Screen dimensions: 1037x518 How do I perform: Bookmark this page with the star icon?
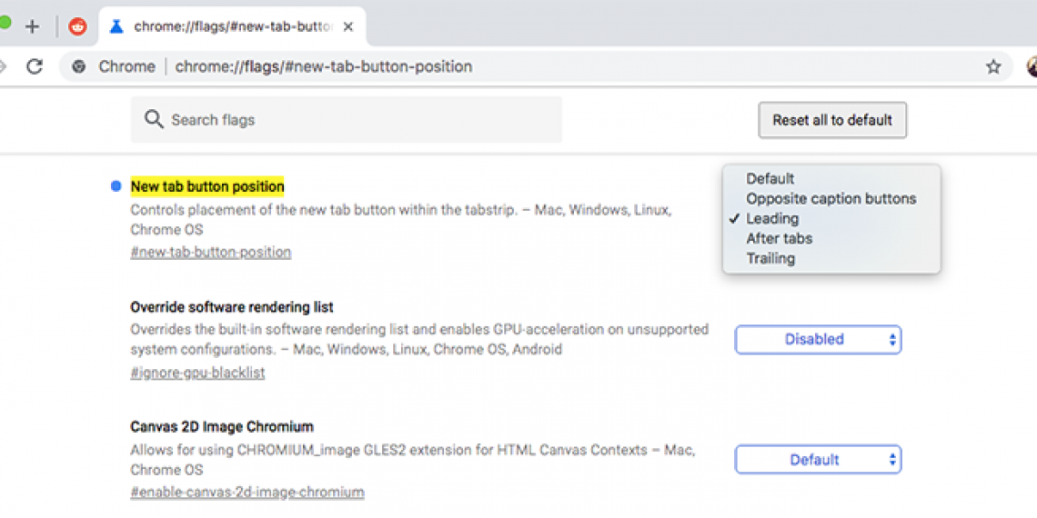[993, 66]
